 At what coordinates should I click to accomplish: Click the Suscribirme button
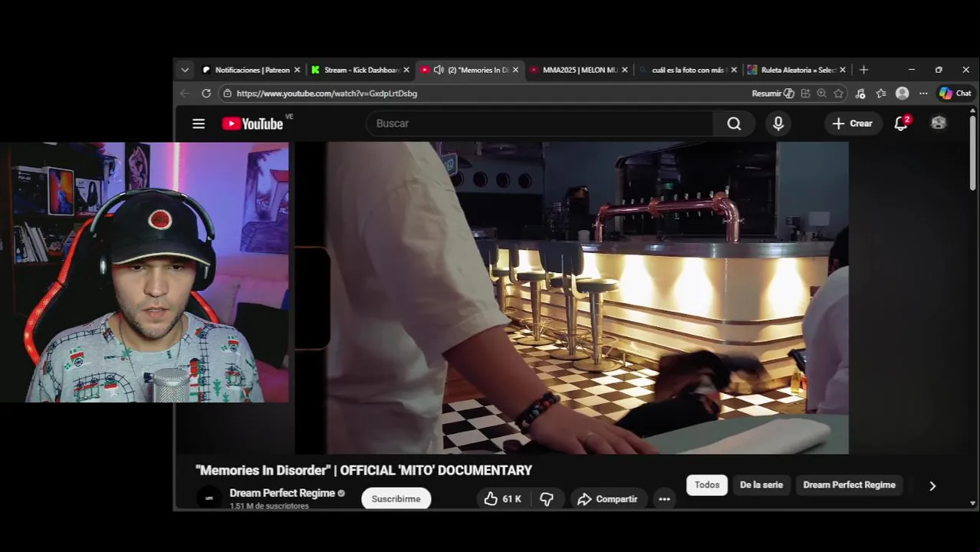(396, 499)
